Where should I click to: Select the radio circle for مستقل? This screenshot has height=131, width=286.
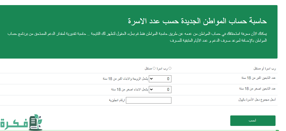[x=154, y=68]
